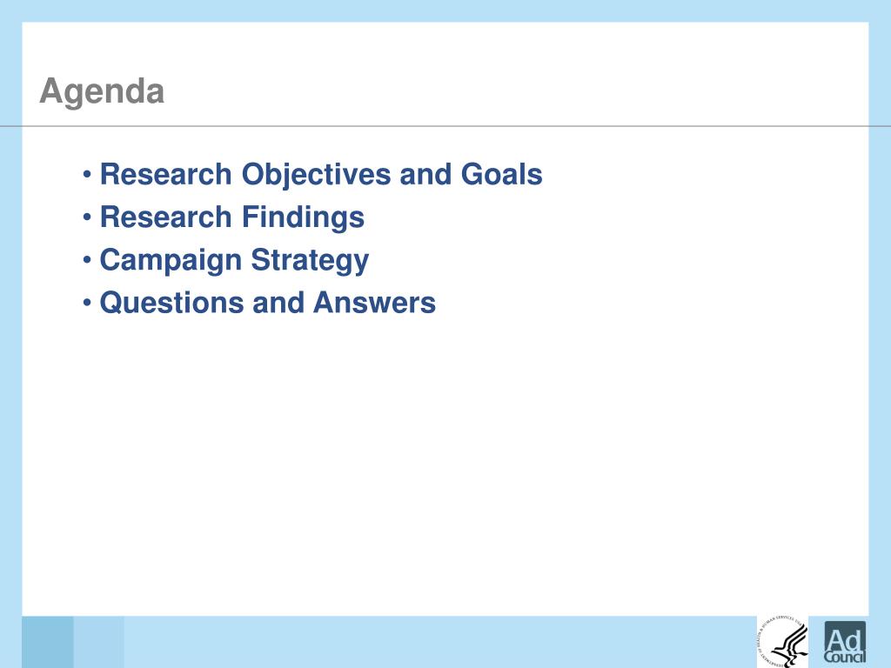Select the darker blue footer square
891x668 pixels.
48,642
